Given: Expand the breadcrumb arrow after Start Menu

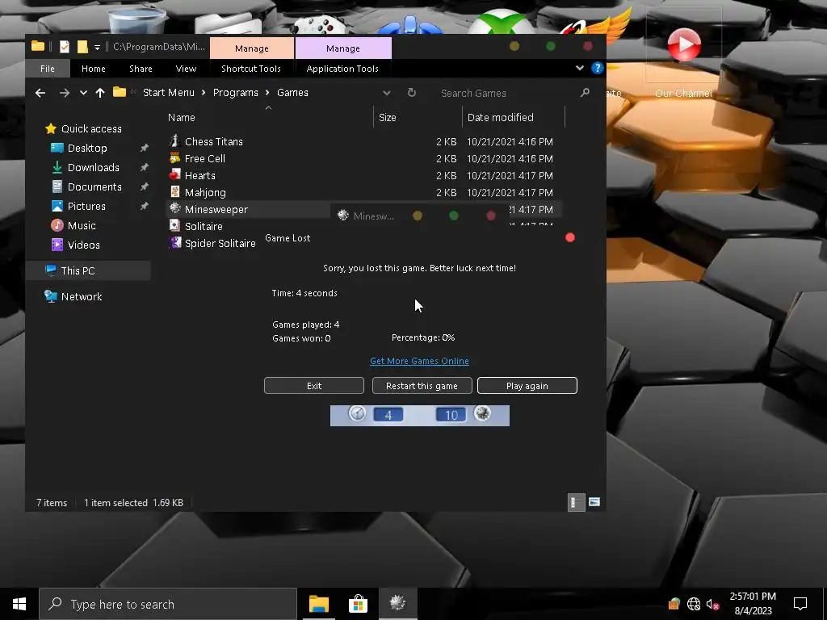Looking at the screenshot, I should click(x=204, y=93).
